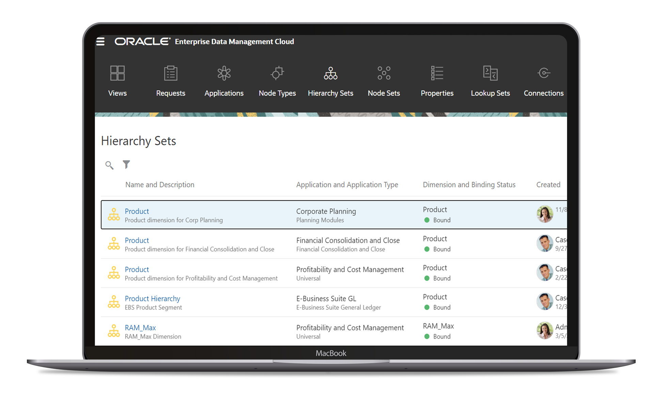
Task: Go to the Connections tab label
Action: [x=544, y=93]
